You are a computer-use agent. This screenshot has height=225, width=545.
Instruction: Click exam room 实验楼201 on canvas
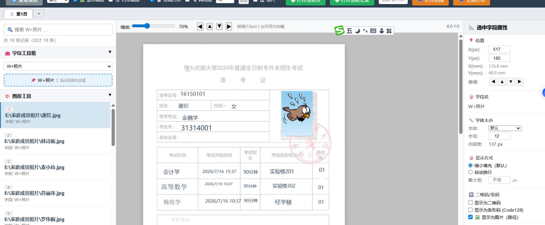coord(282,172)
